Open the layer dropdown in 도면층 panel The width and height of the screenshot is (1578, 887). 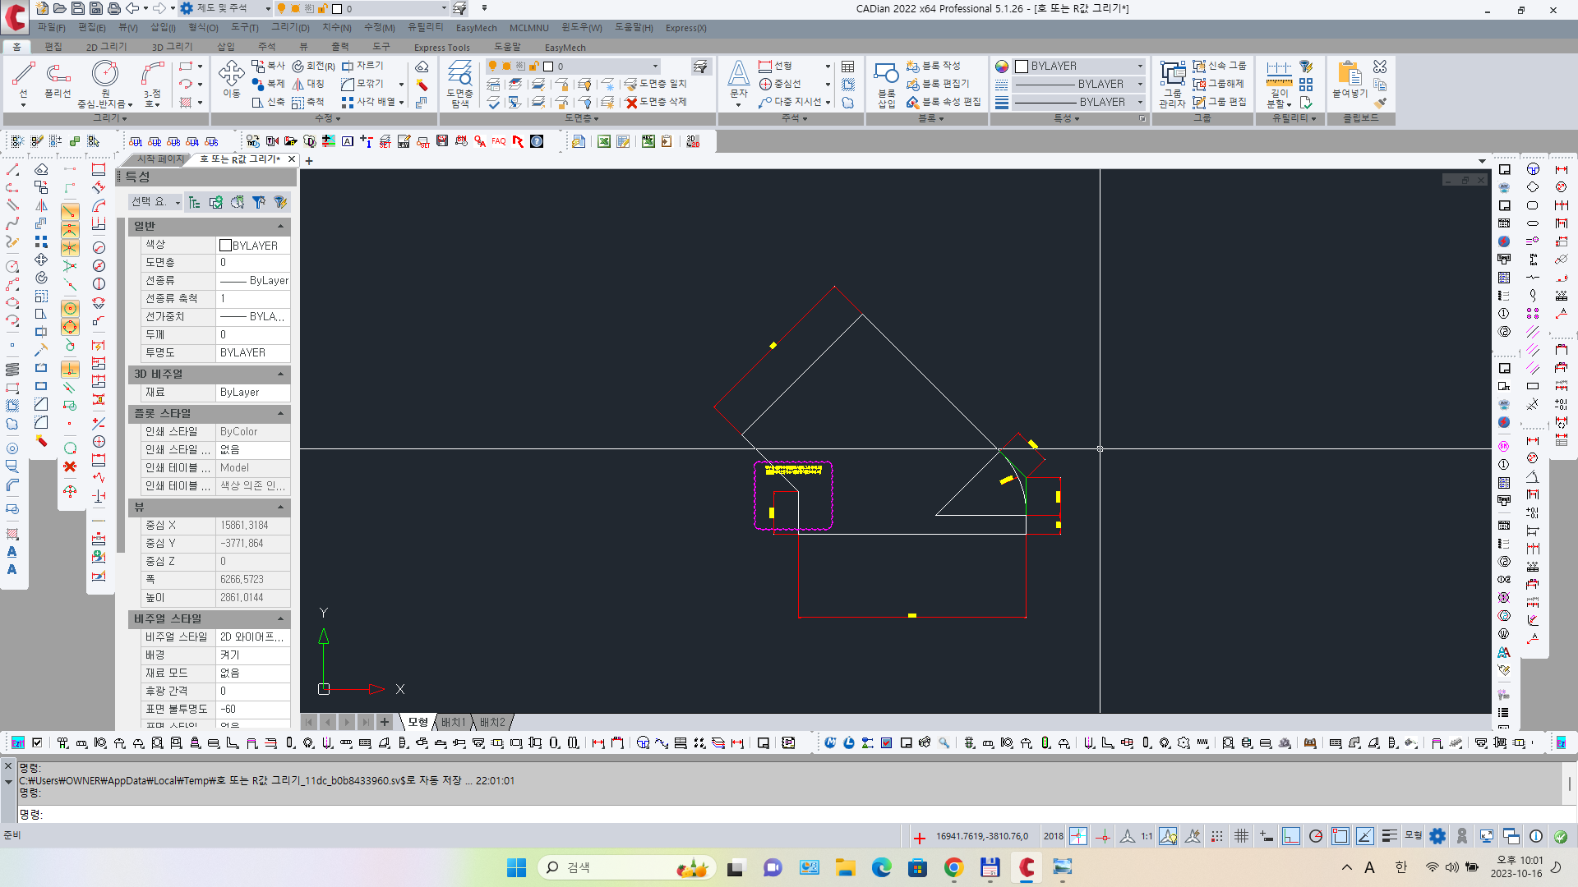[x=655, y=67]
